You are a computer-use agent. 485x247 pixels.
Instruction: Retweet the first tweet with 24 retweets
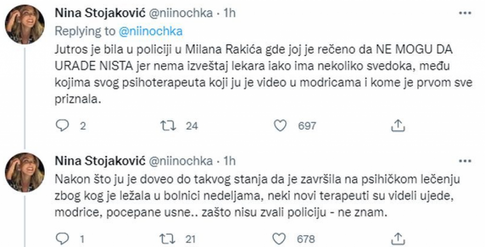pyautogui.click(x=168, y=126)
